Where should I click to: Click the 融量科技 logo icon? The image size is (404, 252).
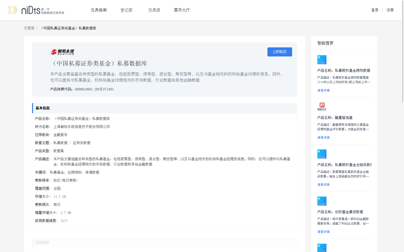(322, 107)
